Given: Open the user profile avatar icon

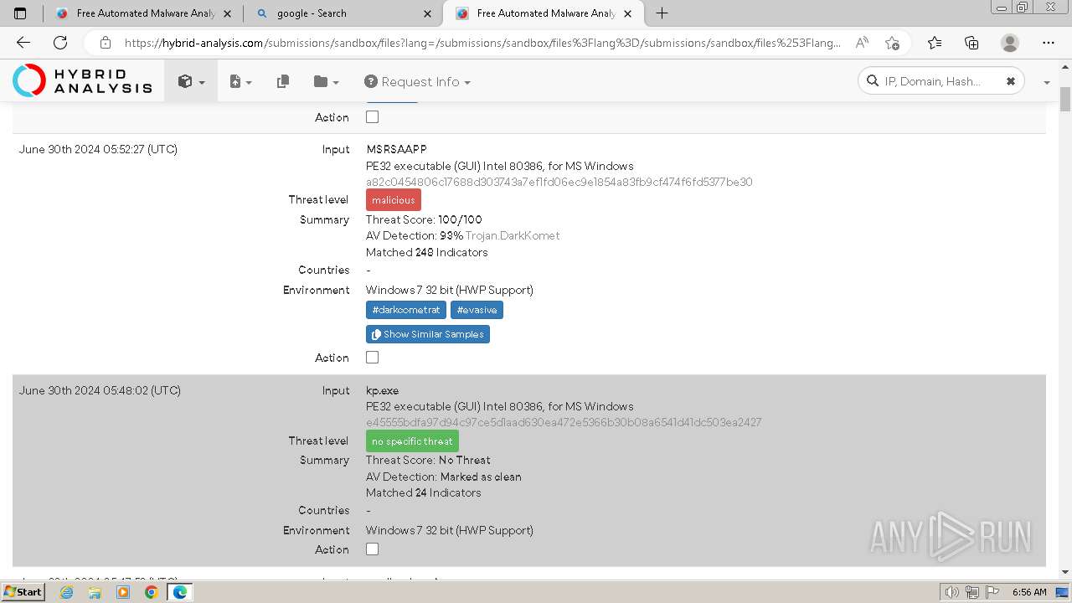Looking at the screenshot, I should [x=1010, y=43].
